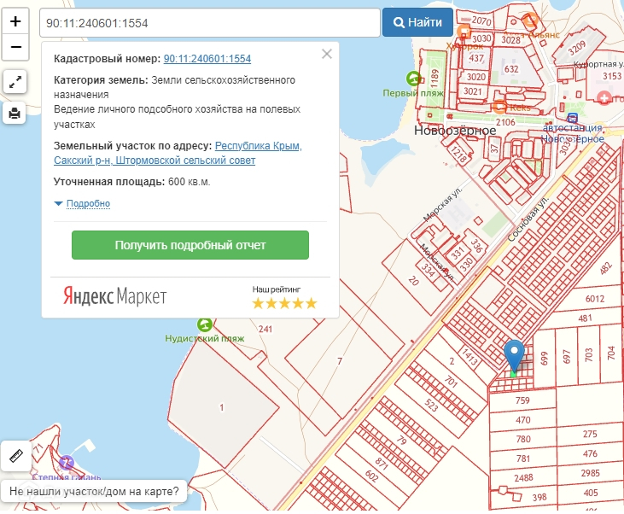
Task: Select parcel number 2070
Action: coord(481,20)
